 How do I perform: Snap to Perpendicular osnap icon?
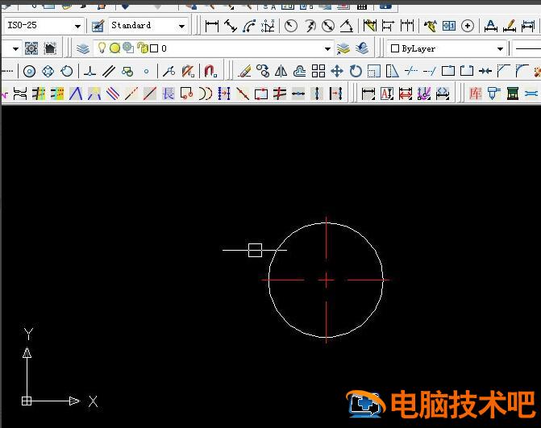pos(90,72)
